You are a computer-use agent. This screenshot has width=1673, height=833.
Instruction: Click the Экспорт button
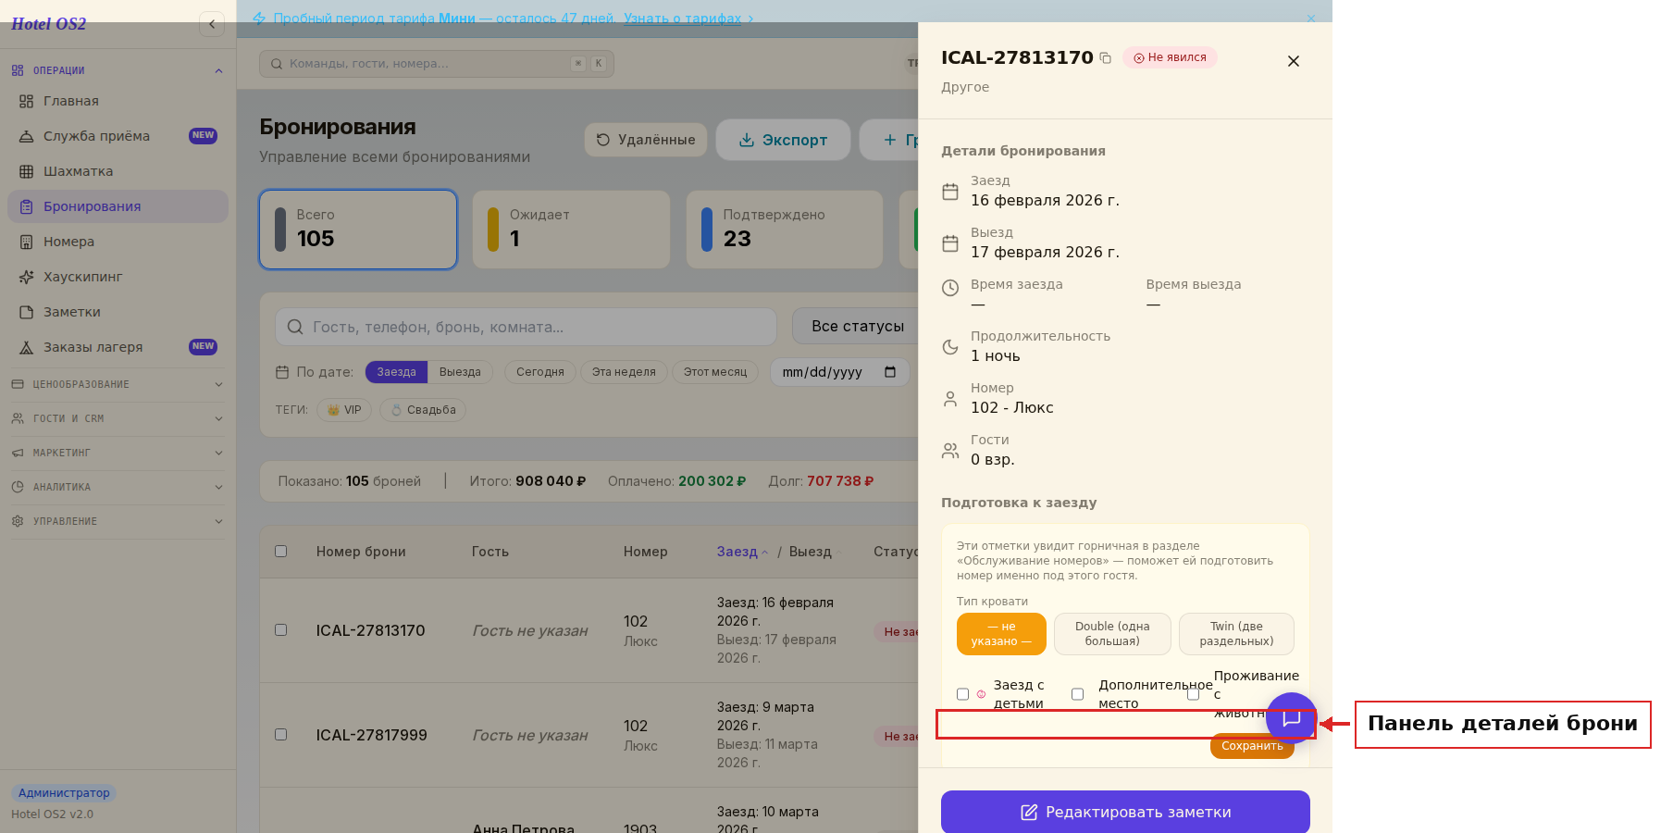783,140
